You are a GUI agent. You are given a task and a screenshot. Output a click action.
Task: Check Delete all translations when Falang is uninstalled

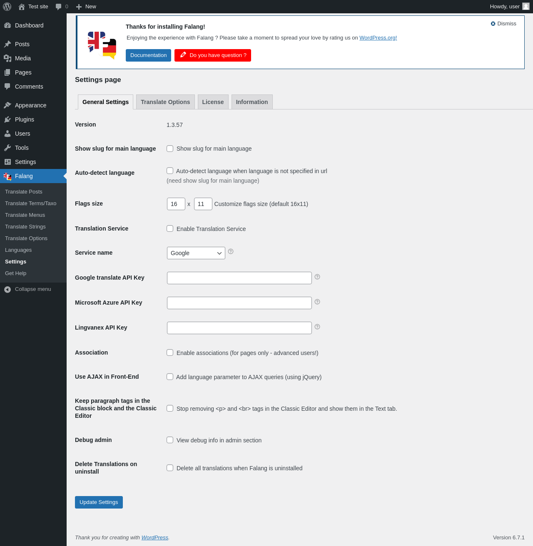click(x=170, y=468)
